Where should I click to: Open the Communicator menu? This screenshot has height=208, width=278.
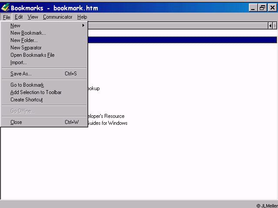coord(58,17)
